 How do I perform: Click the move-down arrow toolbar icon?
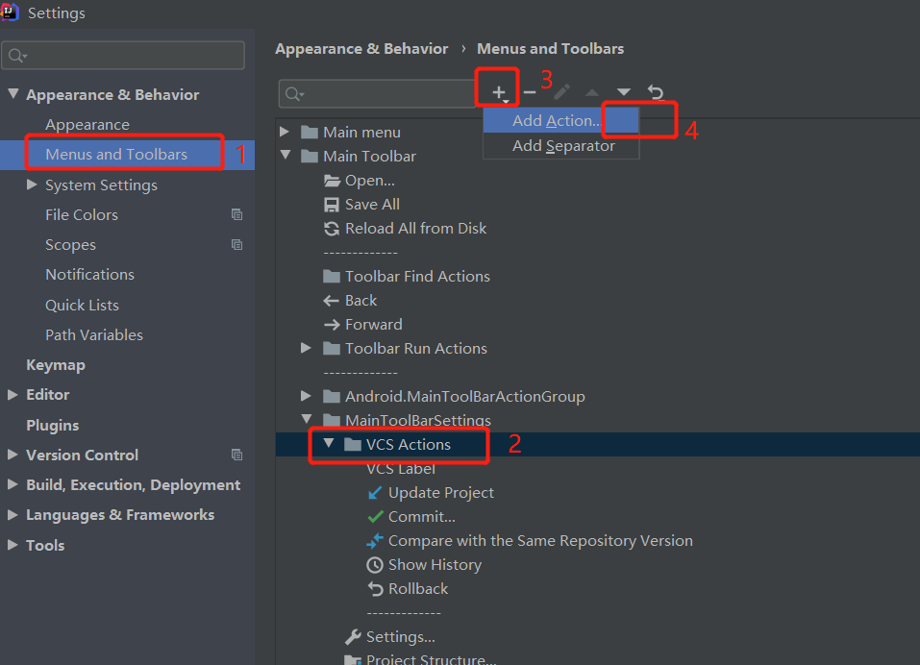pos(622,93)
